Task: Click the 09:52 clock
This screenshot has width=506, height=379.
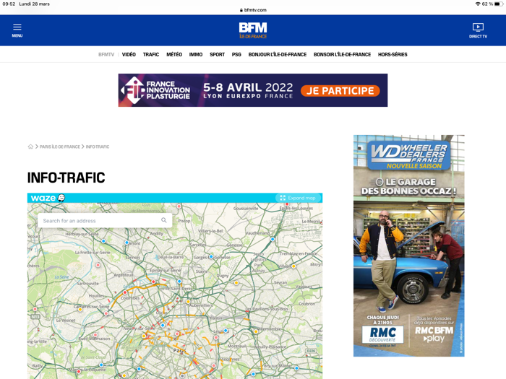Action: [x=9, y=4]
